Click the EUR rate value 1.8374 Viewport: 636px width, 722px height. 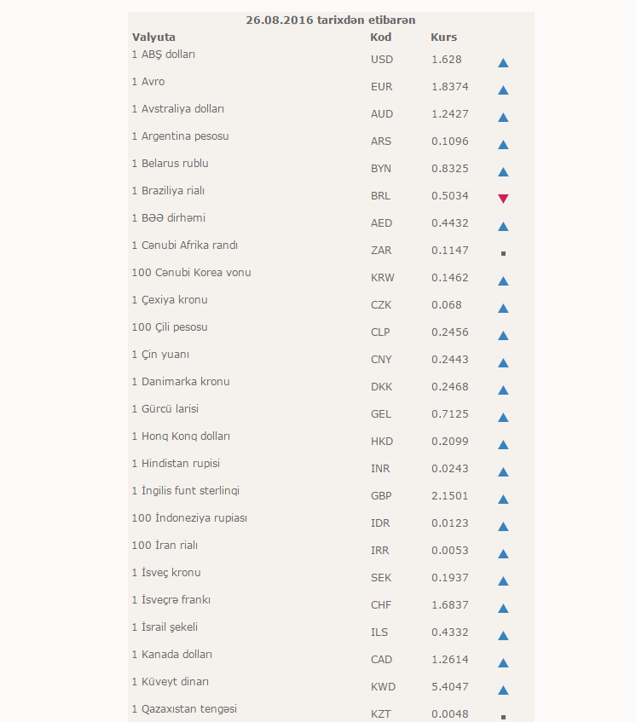449,87
